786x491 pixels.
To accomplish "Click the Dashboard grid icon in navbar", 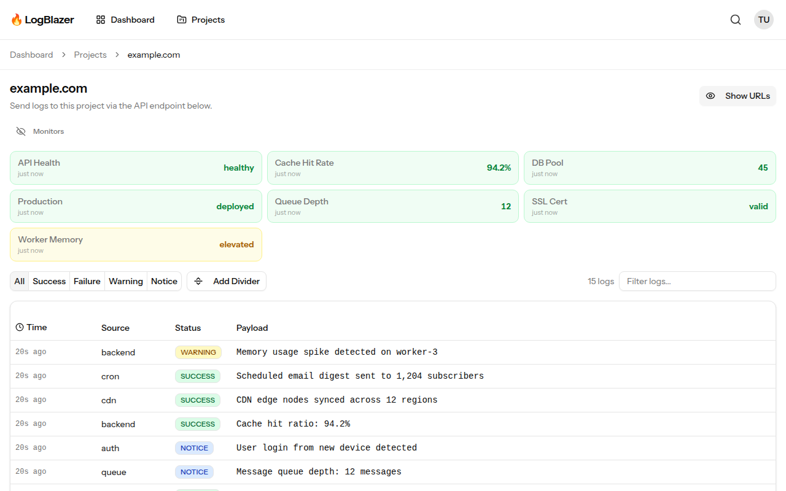I will (x=101, y=20).
